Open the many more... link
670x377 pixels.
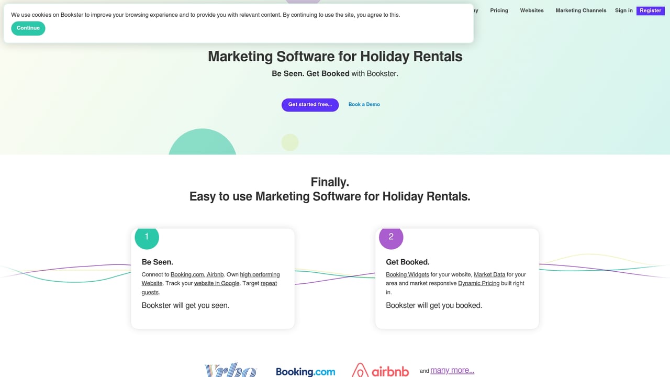(x=451, y=370)
